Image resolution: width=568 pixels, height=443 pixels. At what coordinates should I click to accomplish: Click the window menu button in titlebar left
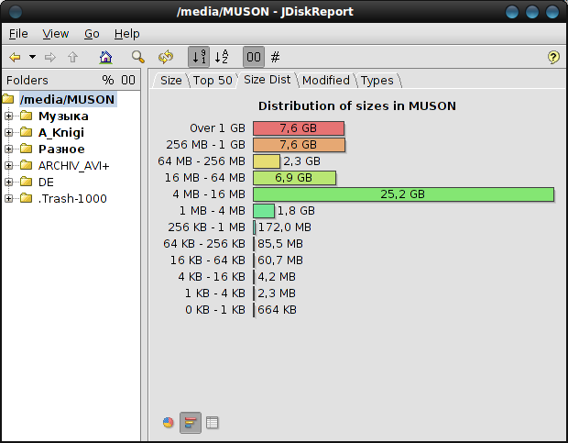[16, 12]
